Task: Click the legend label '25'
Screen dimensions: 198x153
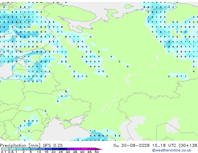Action: (x=61, y=152)
